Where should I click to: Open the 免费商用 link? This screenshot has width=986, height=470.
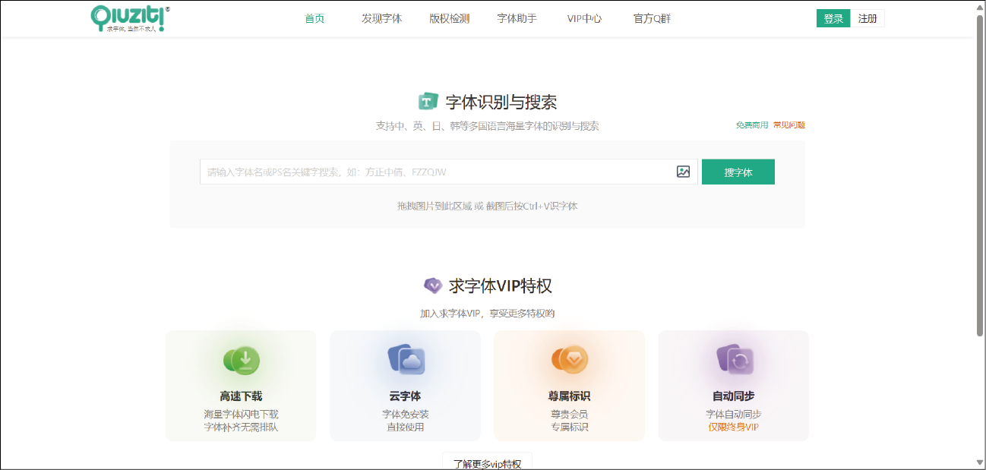751,125
